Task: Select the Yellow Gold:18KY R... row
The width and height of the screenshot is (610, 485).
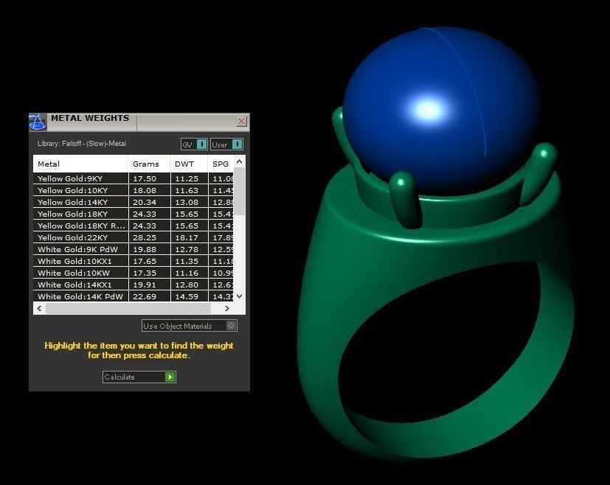Action: pyautogui.click(x=134, y=226)
